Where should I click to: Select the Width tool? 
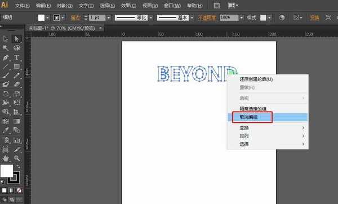tap(6, 103)
